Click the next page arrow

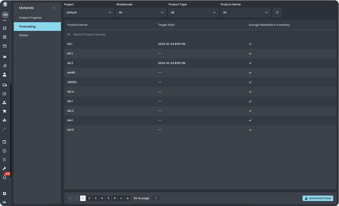(x=121, y=198)
